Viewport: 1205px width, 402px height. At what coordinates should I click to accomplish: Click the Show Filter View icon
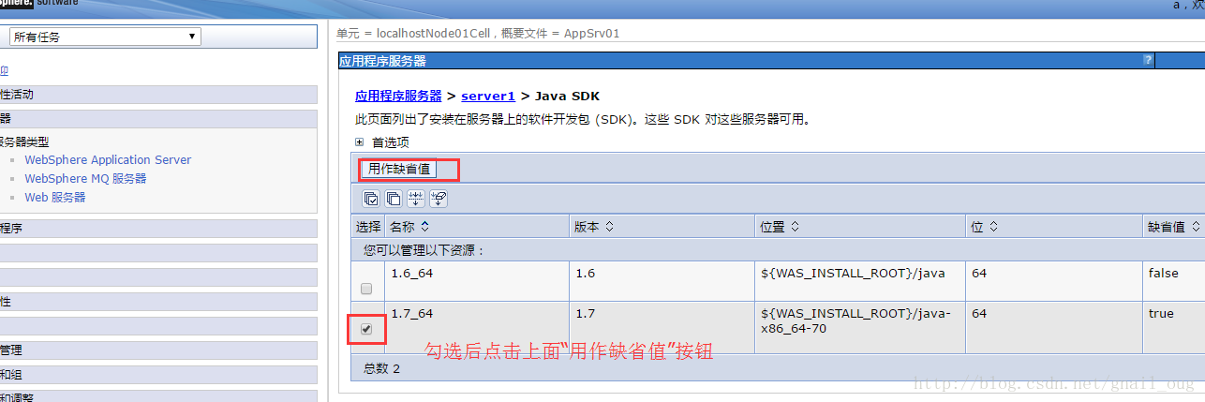416,198
